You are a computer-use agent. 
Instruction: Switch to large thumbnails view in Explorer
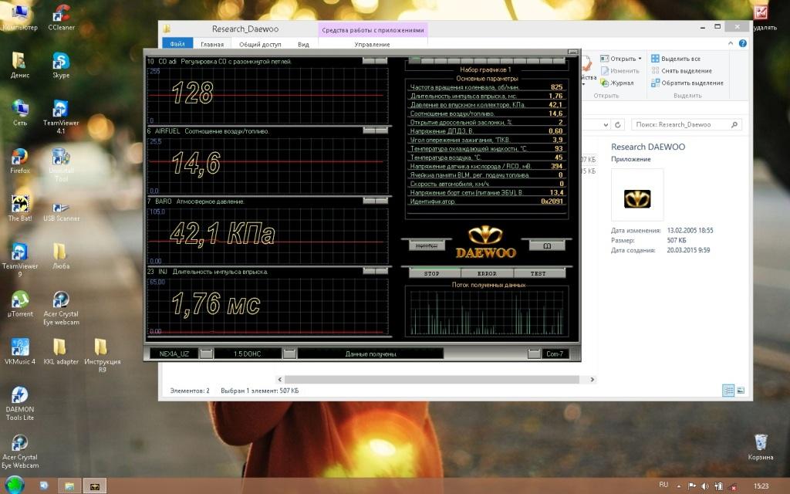[x=741, y=391]
